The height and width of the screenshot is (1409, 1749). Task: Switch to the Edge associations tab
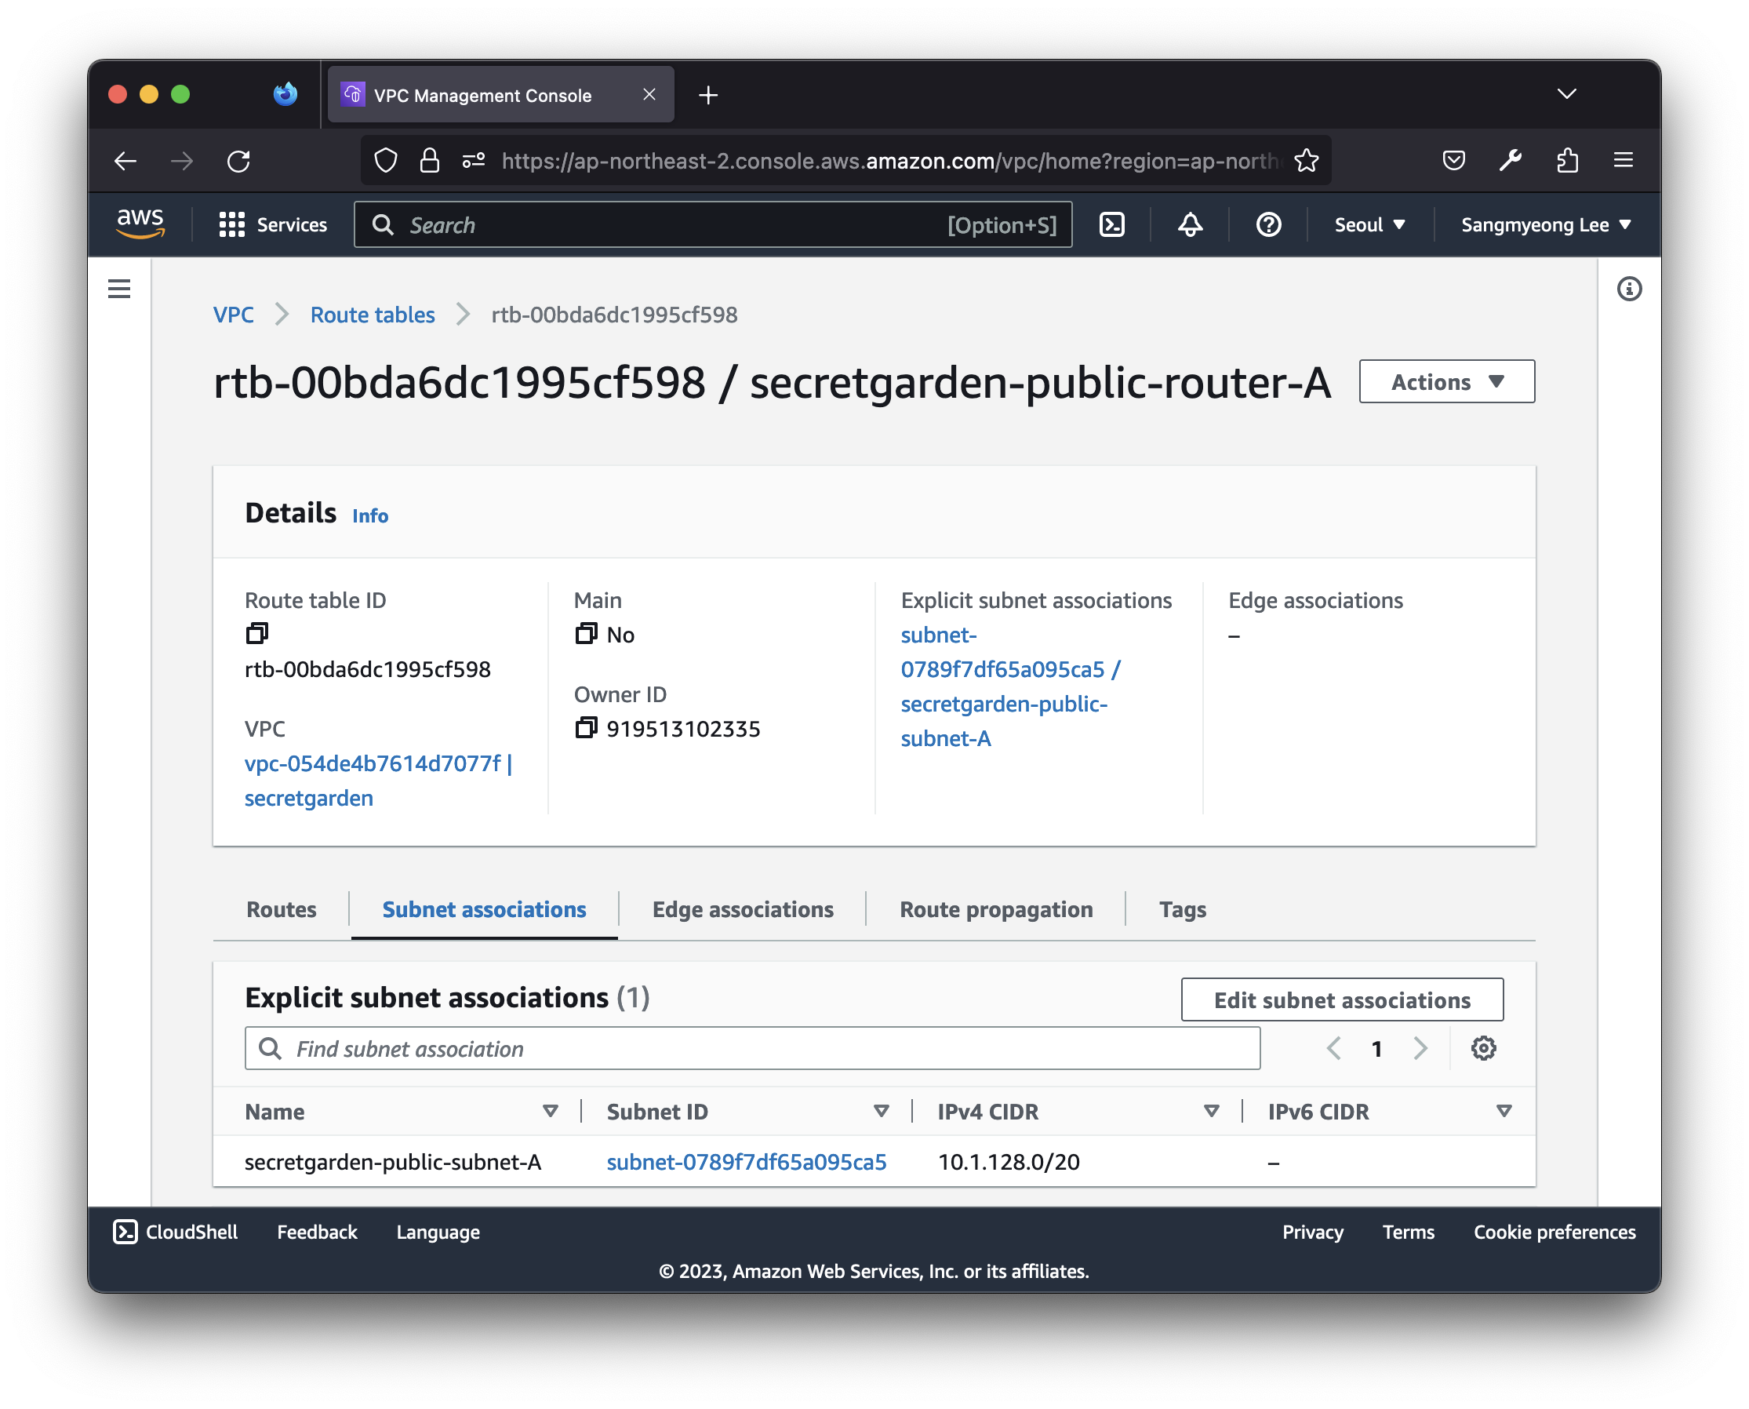tap(742, 909)
